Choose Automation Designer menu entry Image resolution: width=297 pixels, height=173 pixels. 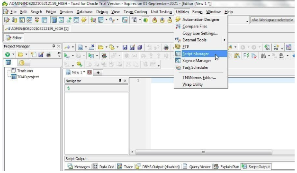[x=201, y=19]
